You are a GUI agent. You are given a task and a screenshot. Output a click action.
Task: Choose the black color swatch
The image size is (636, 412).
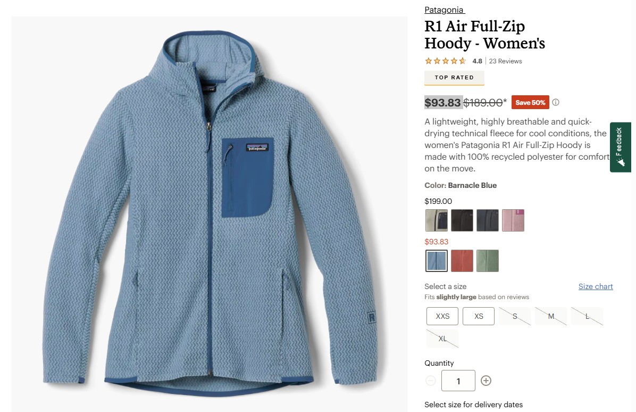pyautogui.click(x=462, y=220)
